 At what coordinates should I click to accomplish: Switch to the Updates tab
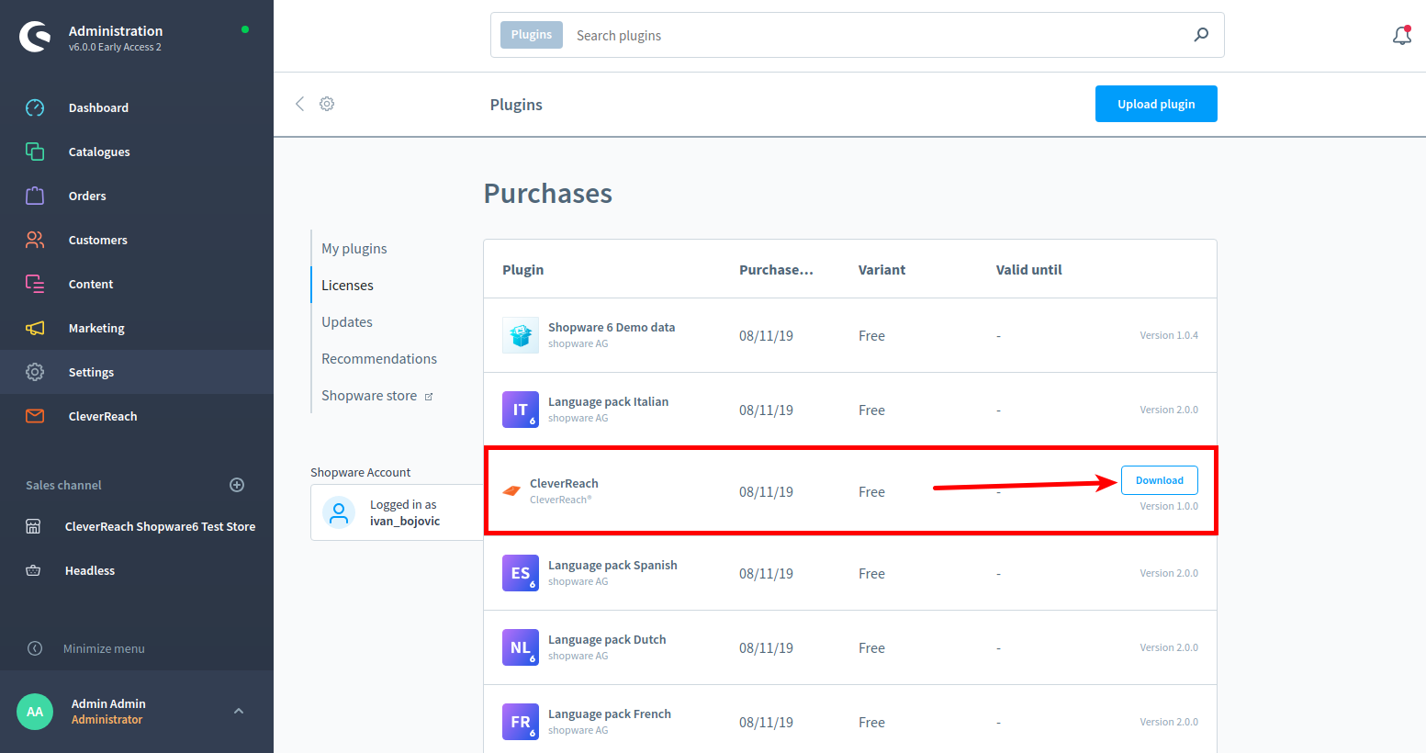coord(347,322)
